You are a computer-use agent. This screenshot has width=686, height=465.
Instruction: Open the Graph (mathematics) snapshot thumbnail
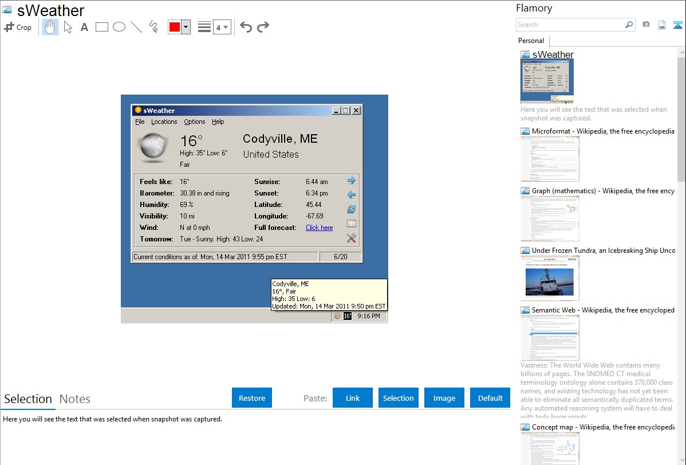point(550,218)
